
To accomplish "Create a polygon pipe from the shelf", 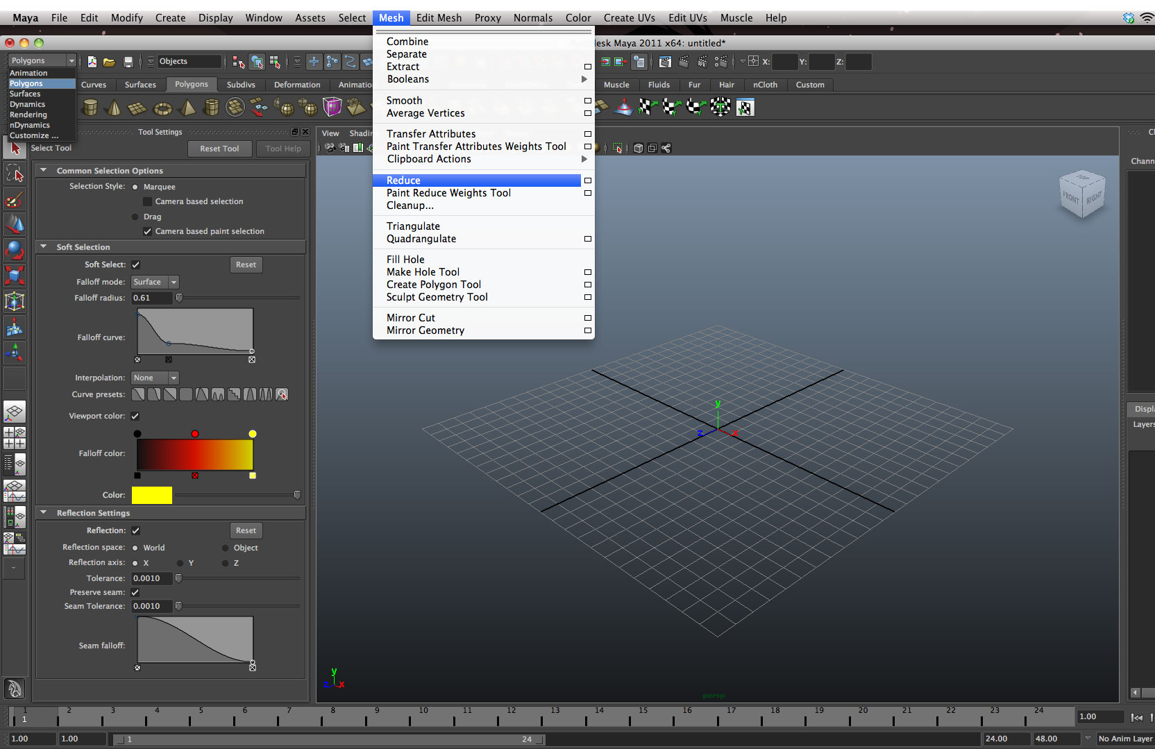I will 212,108.
